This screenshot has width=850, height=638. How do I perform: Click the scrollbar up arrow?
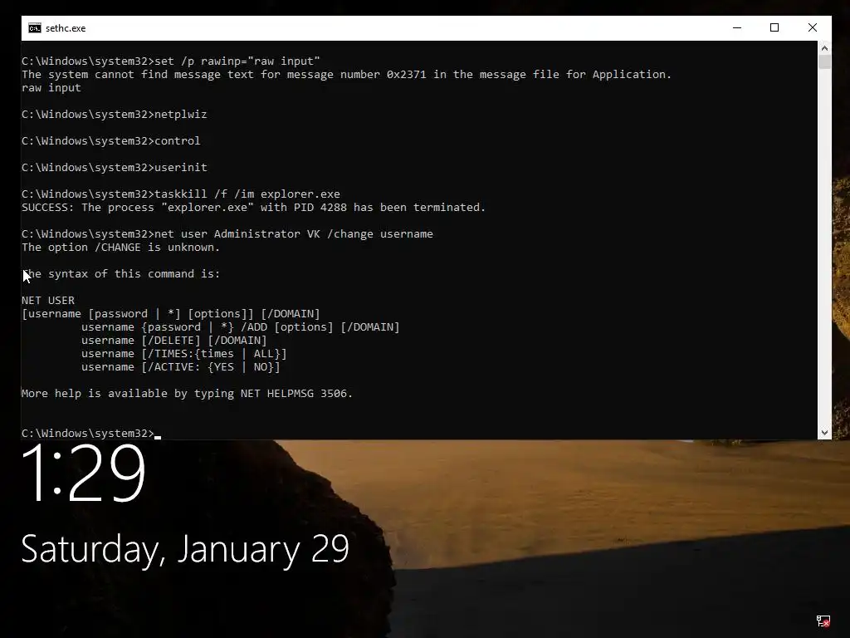tap(824, 47)
